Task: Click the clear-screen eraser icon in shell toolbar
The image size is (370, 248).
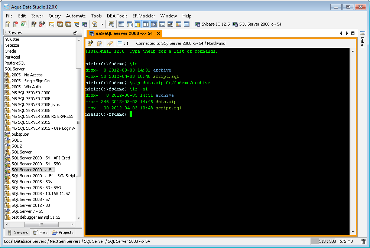Action: coord(110,43)
